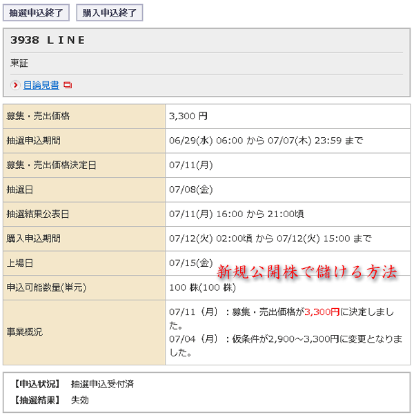414x415 pixels.
Task: Click the 東証 market label
Action: pyautogui.click(x=19, y=63)
